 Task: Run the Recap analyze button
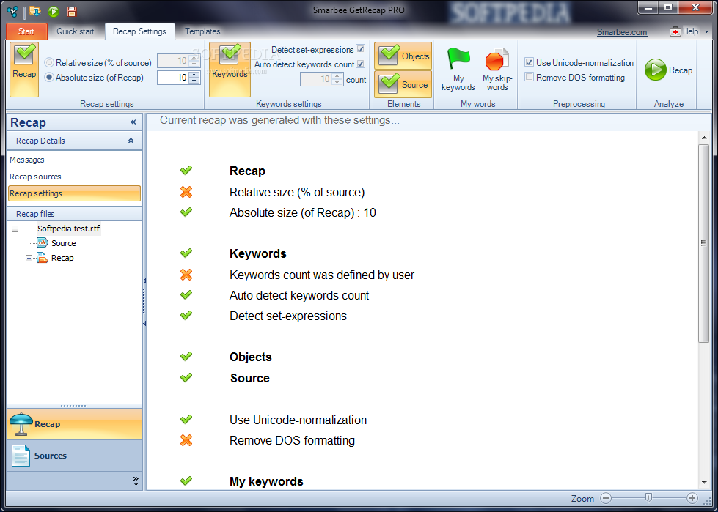click(669, 70)
